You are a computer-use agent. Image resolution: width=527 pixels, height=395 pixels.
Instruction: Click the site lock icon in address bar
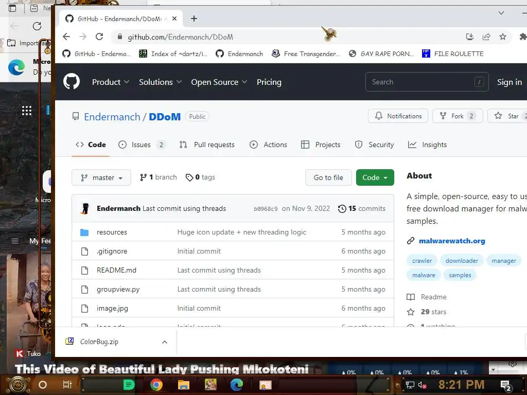click(x=119, y=37)
